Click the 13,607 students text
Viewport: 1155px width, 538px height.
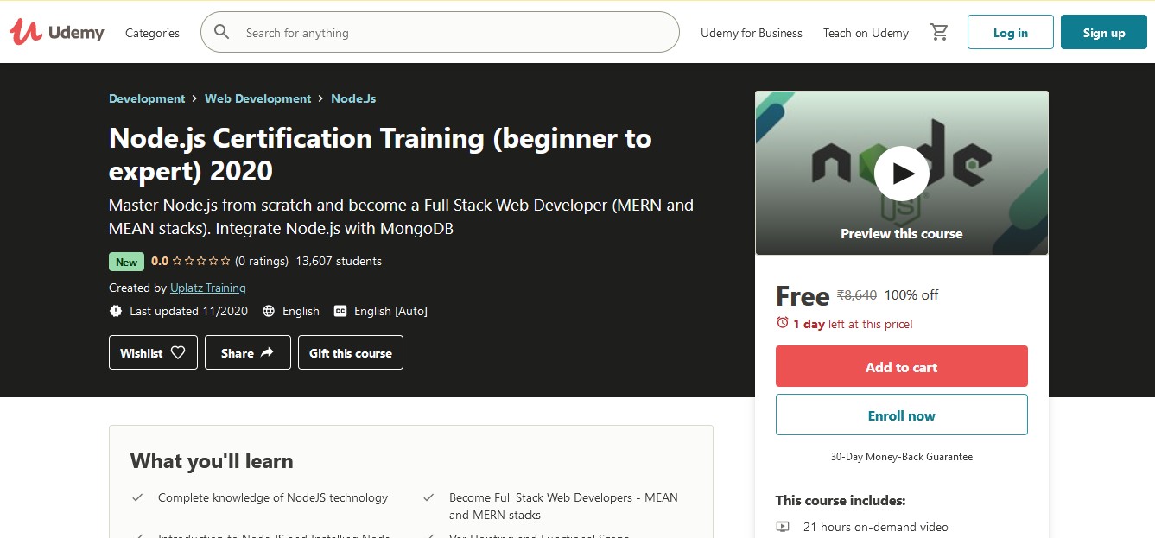(339, 261)
